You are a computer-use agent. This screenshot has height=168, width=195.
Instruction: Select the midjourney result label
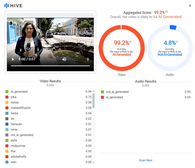18,146
